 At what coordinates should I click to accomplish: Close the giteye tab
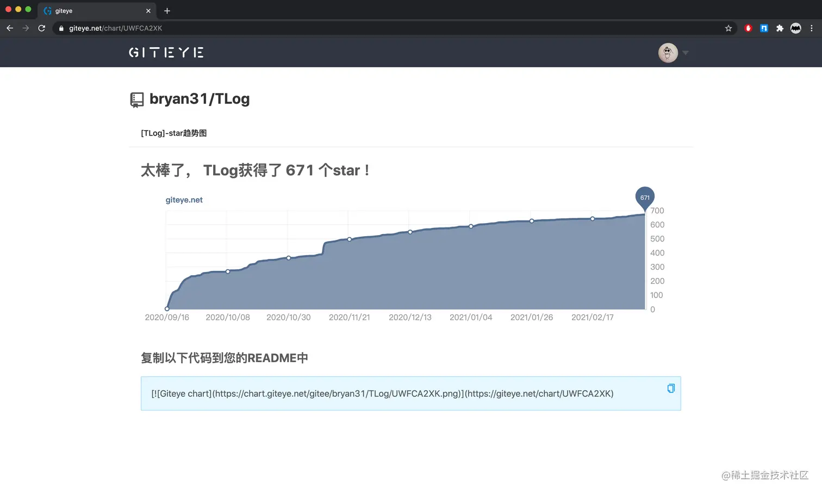(148, 11)
